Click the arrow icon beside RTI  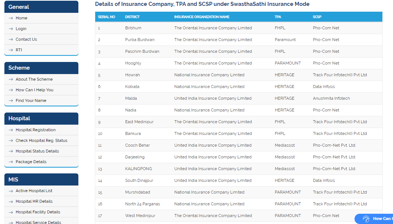click(x=11, y=50)
